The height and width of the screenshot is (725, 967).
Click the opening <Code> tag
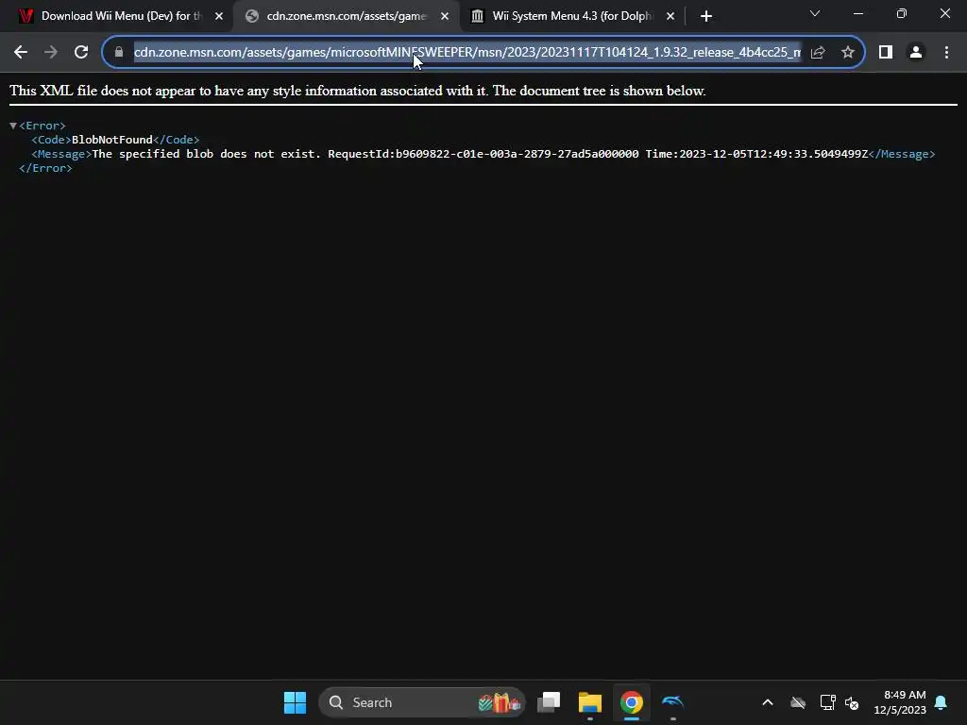coord(52,140)
